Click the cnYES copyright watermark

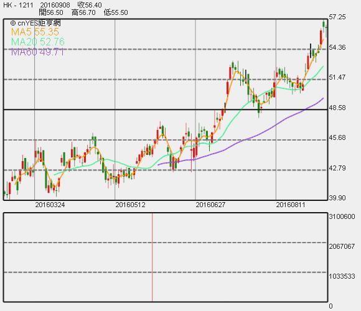pos(35,23)
